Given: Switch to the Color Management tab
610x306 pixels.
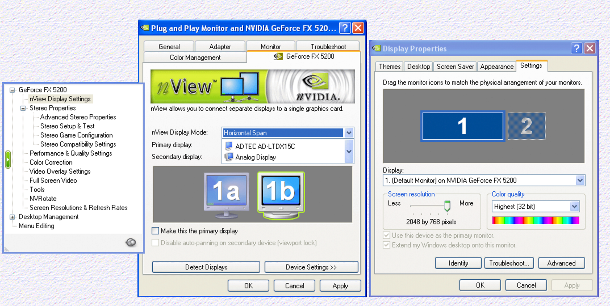Looking at the screenshot, I should click(x=195, y=58).
